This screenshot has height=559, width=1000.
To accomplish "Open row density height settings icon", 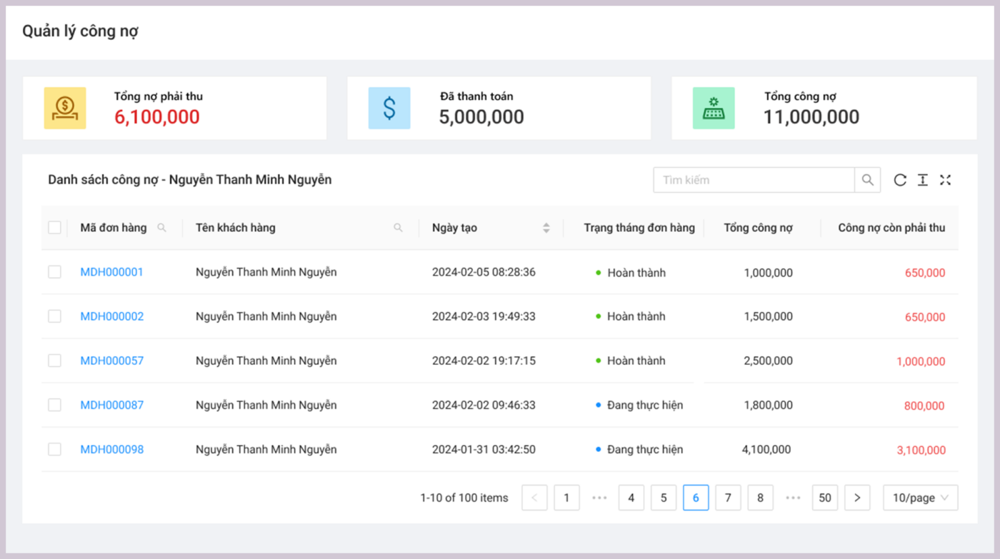I will pyautogui.click(x=923, y=180).
